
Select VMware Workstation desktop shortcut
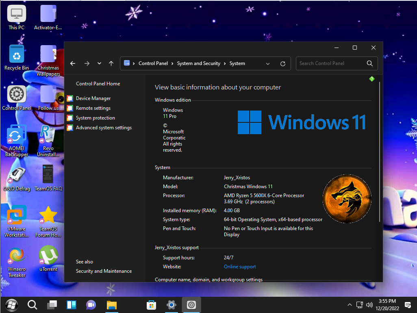pyautogui.click(x=17, y=215)
